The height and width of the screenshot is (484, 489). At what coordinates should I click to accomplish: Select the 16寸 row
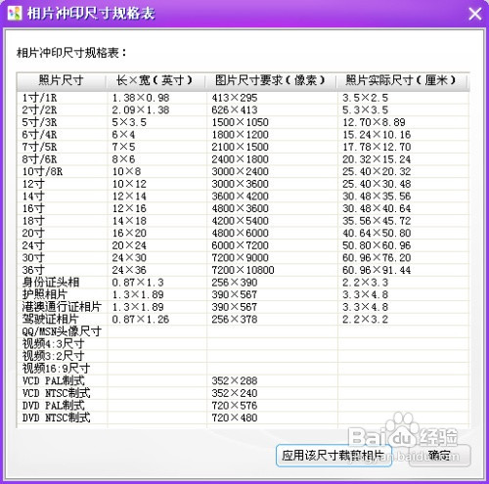click(243, 208)
